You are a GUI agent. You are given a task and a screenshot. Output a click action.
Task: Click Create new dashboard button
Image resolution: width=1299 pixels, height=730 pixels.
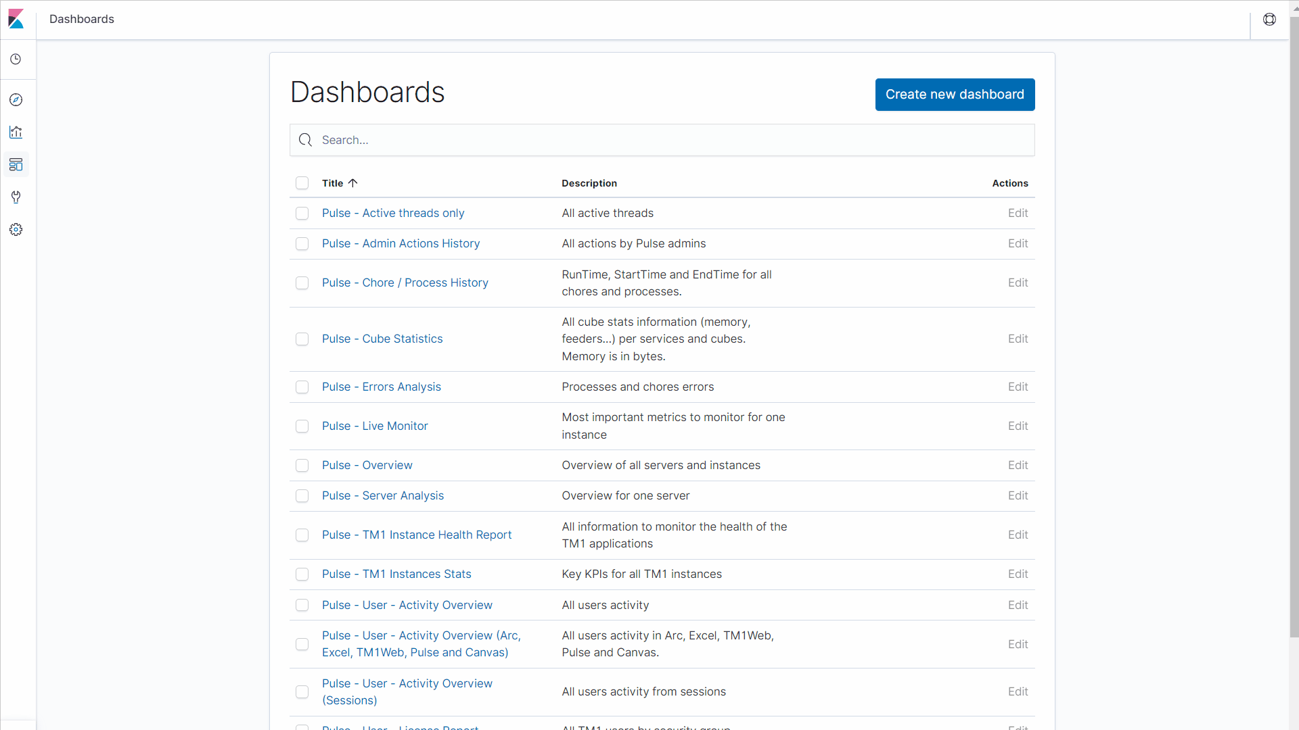[x=955, y=95]
